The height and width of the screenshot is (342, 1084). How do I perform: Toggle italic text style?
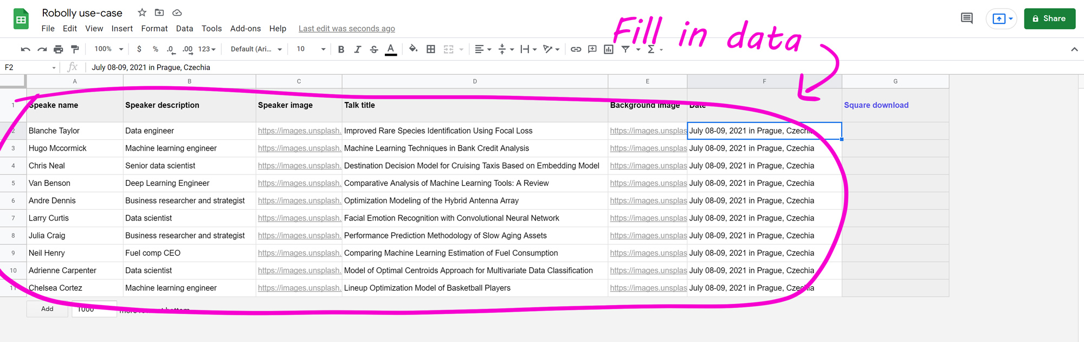pos(358,49)
